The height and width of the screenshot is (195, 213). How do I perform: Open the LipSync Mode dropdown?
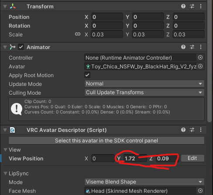pos(144,182)
